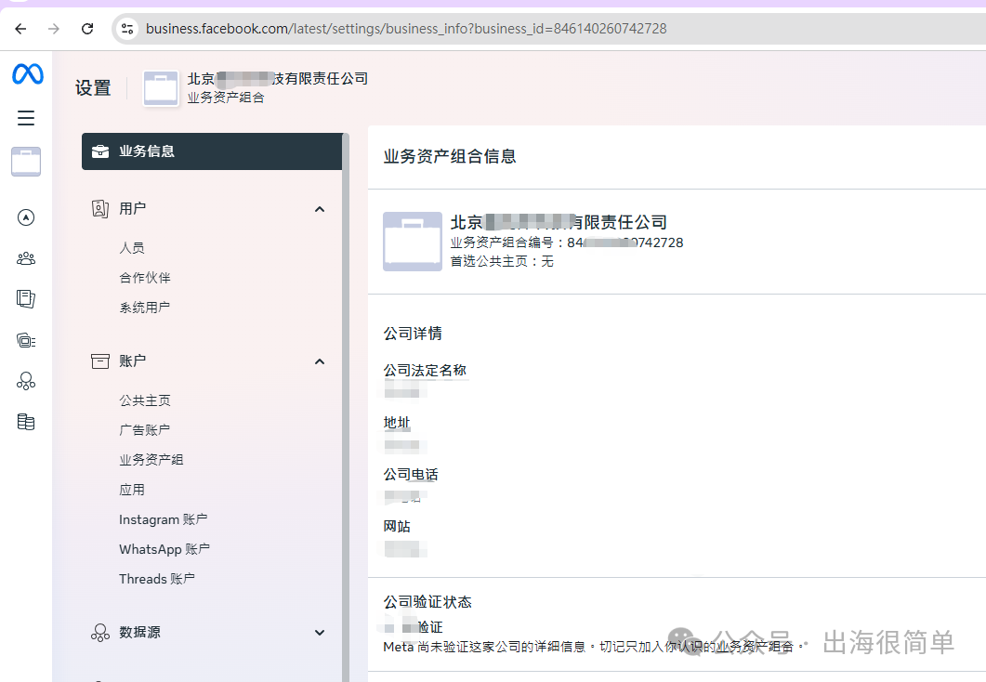Open the hamburger menu in left rail
Screen dimensions: 986x682
point(26,118)
